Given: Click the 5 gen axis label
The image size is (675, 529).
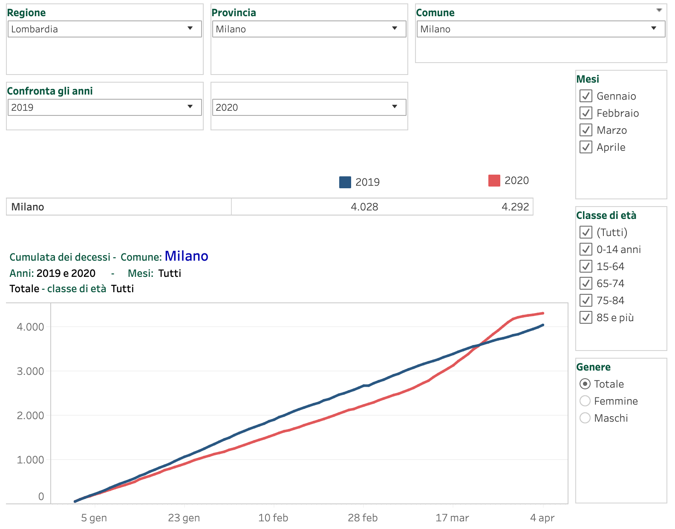Looking at the screenshot, I should click(94, 518).
